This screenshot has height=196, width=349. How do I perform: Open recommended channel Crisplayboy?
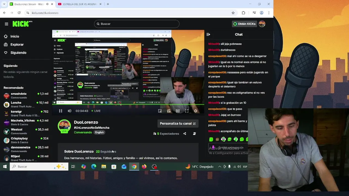click(x=26, y=140)
